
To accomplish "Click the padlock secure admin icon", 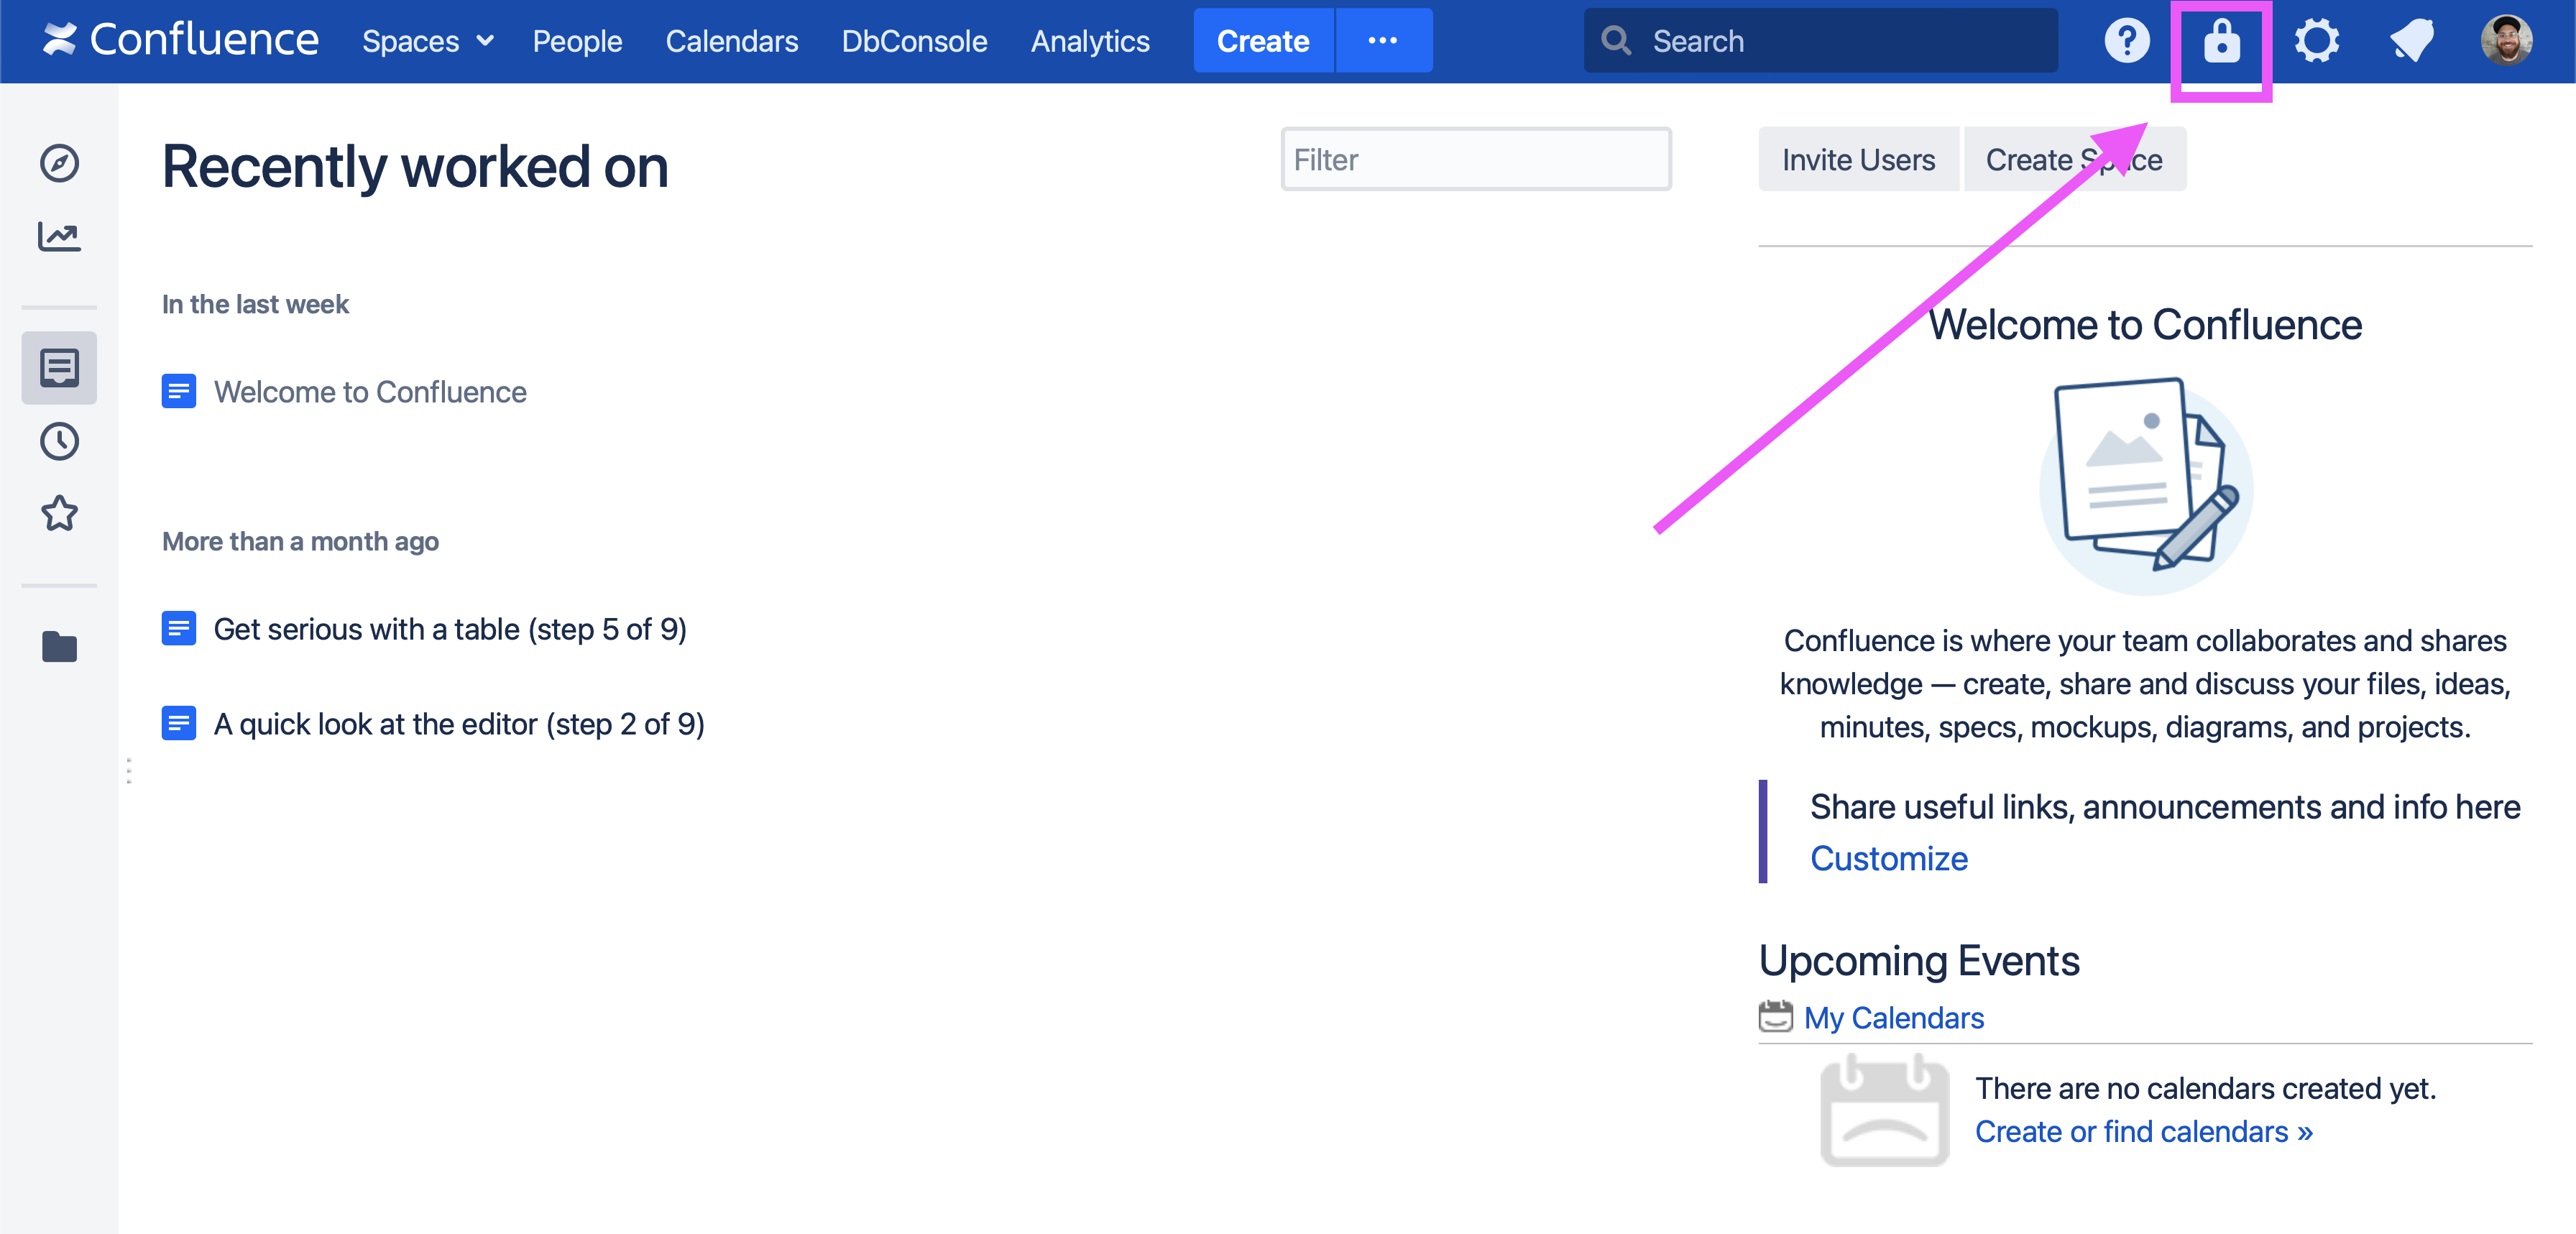I will (x=2221, y=42).
